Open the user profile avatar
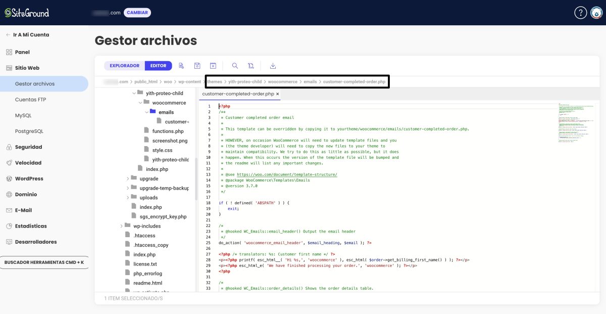The image size is (606, 314). pyautogui.click(x=596, y=13)
